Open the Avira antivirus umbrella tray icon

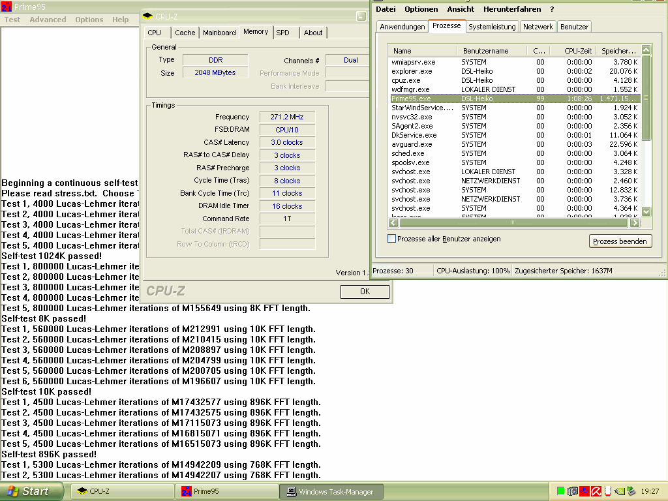point(596,491)
